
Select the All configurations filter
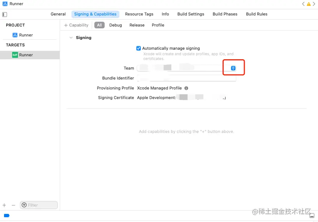point(99,25)
